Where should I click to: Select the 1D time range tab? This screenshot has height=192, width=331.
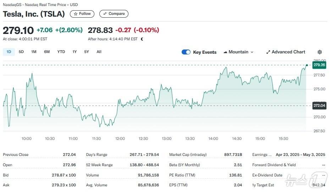tap(9, 52)
